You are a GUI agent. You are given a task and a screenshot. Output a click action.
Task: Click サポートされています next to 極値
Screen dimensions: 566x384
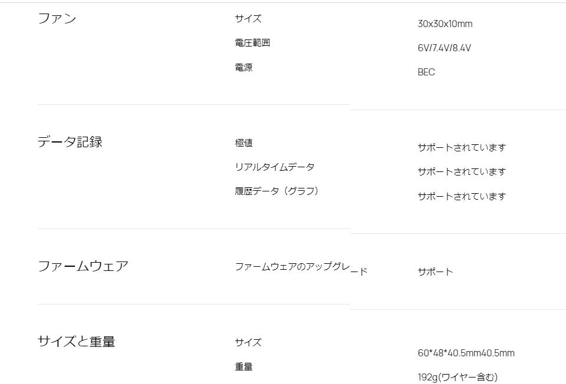[462, 148]
